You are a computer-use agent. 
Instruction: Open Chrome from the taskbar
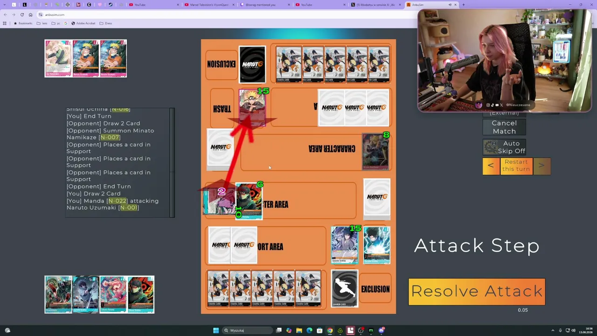click(x=330, y=330)
